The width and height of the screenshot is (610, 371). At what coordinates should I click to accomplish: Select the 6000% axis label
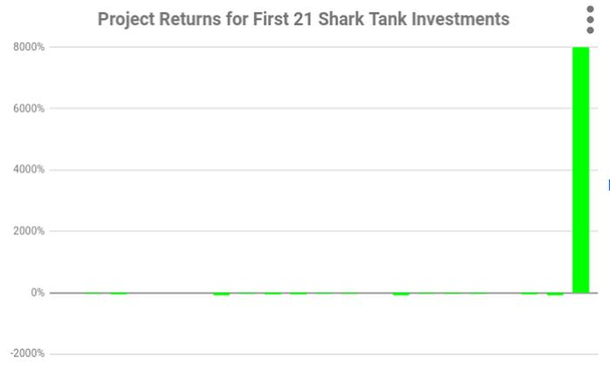29,109
